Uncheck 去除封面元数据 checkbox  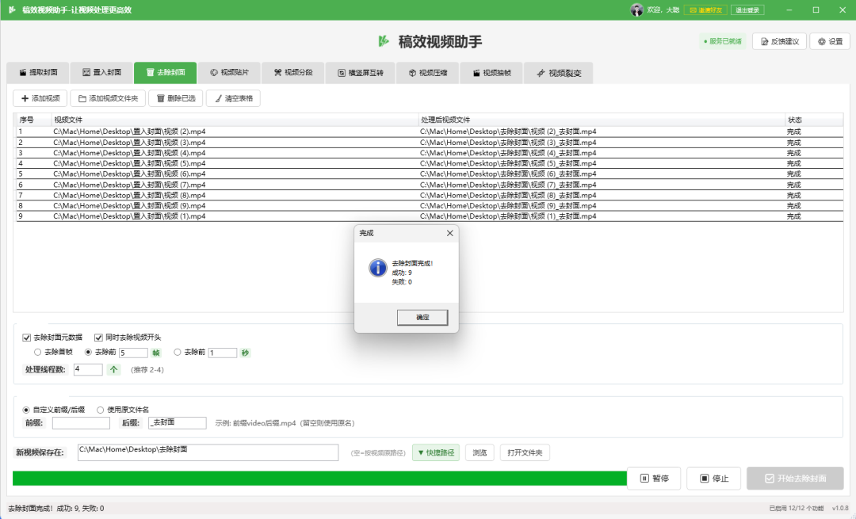pyautogui.click(x=27, y=337)
